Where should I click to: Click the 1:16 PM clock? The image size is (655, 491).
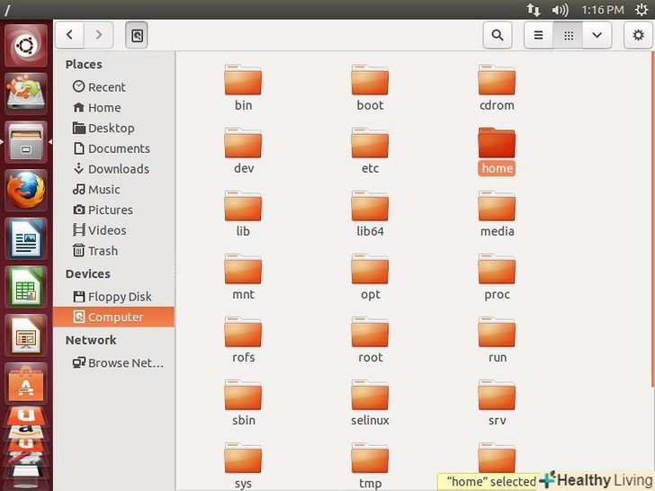[x=602, y=10]
